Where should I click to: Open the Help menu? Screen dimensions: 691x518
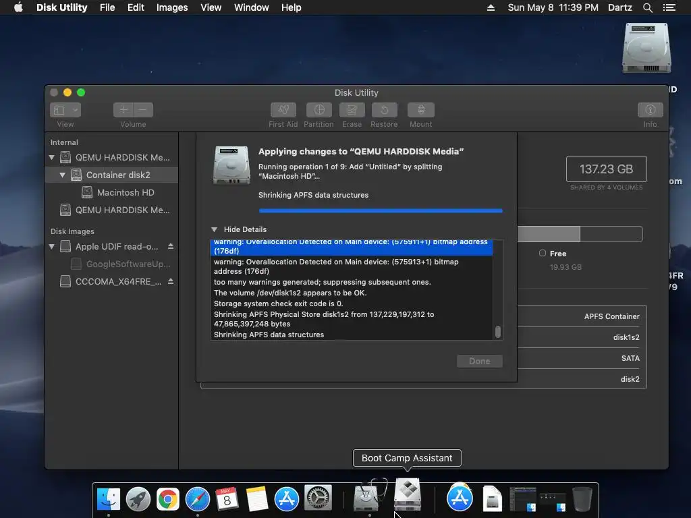pos(292,7)
